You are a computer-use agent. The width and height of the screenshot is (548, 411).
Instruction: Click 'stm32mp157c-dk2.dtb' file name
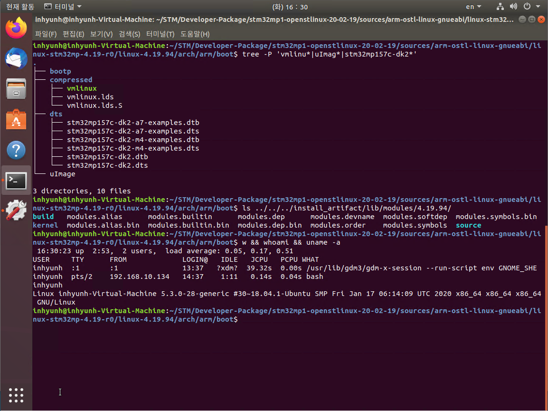(x=107, y=157)
